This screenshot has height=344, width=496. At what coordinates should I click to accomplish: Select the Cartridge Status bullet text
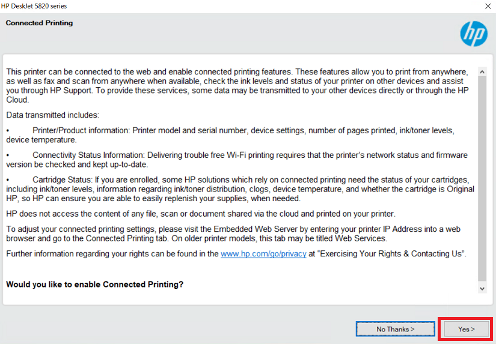[x=240, y=189]
